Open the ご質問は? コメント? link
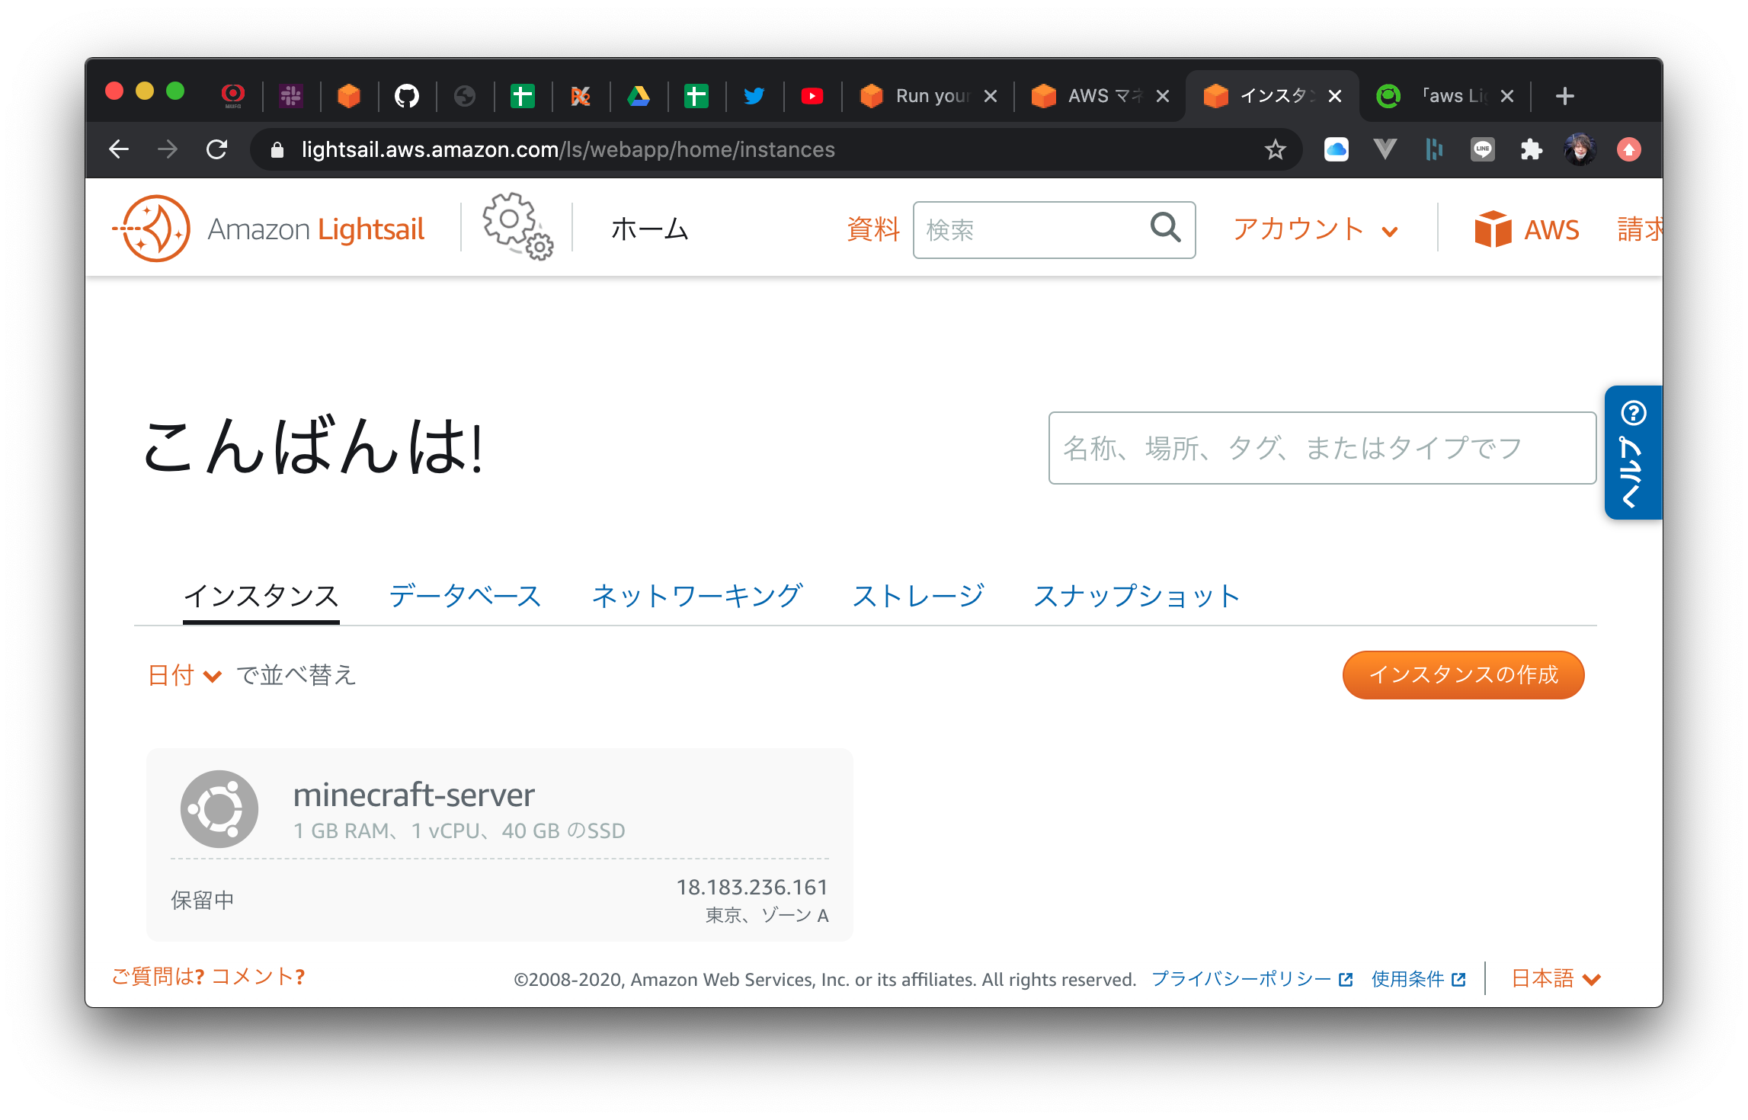Viewport: 1748px width, 1120px height. [208, 977]
